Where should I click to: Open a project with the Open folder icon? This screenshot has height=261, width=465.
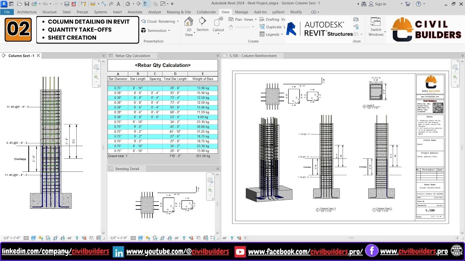tap(19, 4)
